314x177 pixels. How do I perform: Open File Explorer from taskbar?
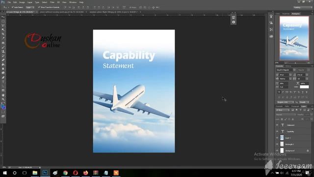coord(35,173)
